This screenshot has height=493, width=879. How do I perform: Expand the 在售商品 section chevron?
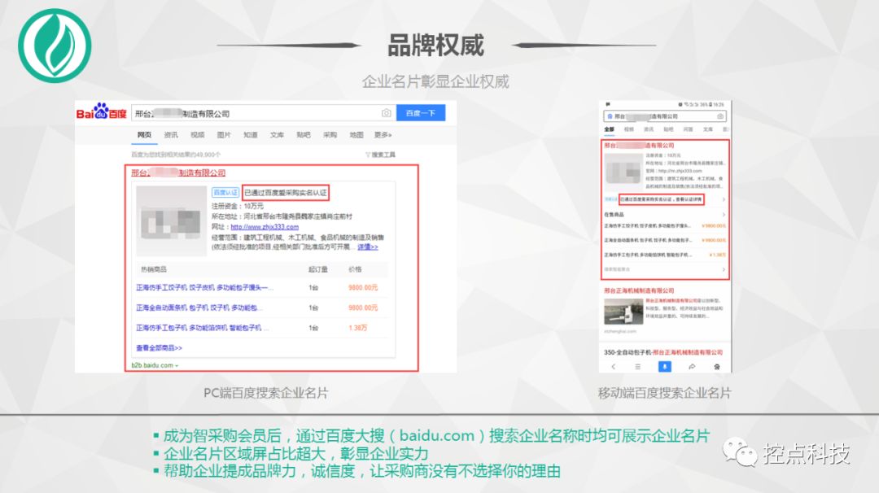coord(724,215)
